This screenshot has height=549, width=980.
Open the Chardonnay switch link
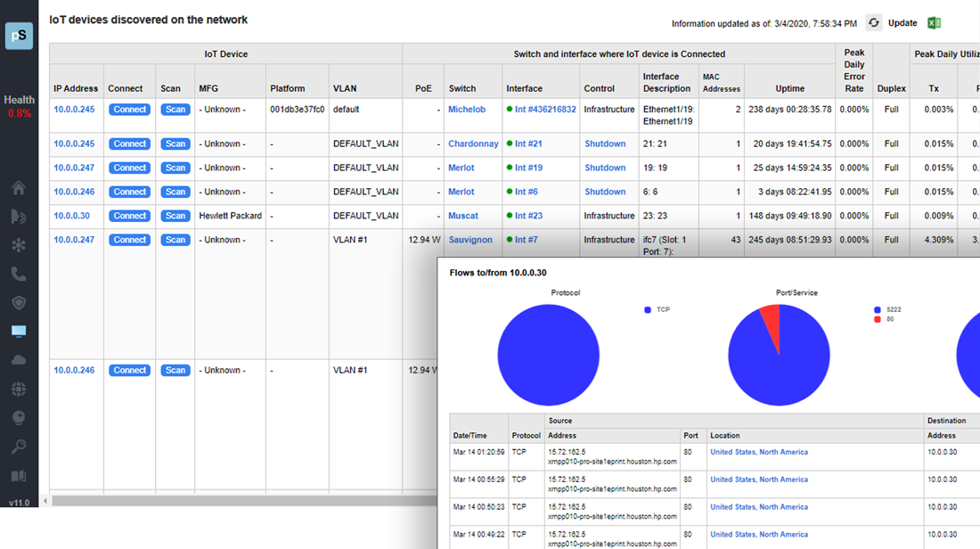pyautogui.click(x=473, y=143)
